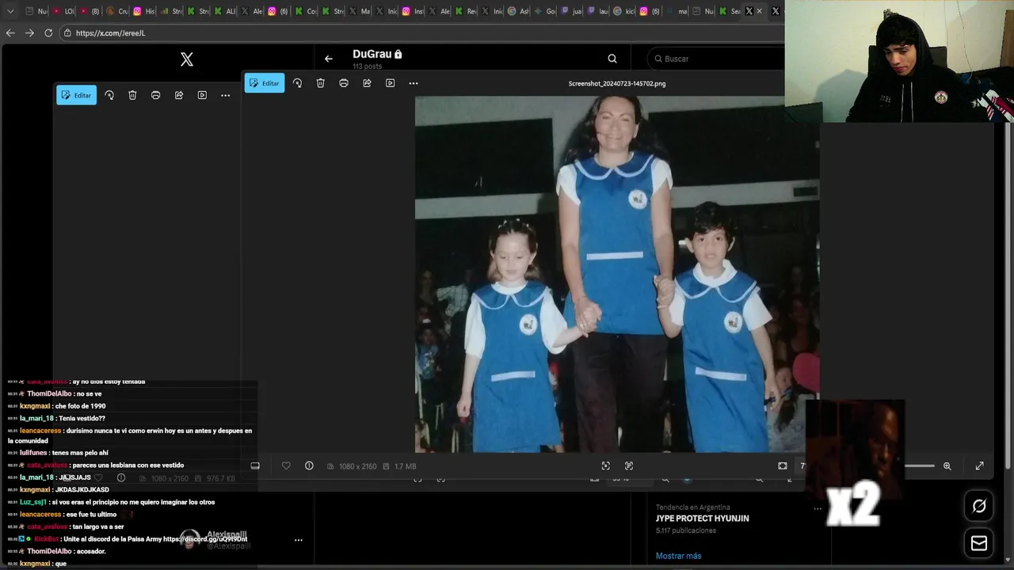Image resolution: width=1014 pixels, height=570 pixels.
Task: Adjust the Photos zoom slider
Action: 920,465
